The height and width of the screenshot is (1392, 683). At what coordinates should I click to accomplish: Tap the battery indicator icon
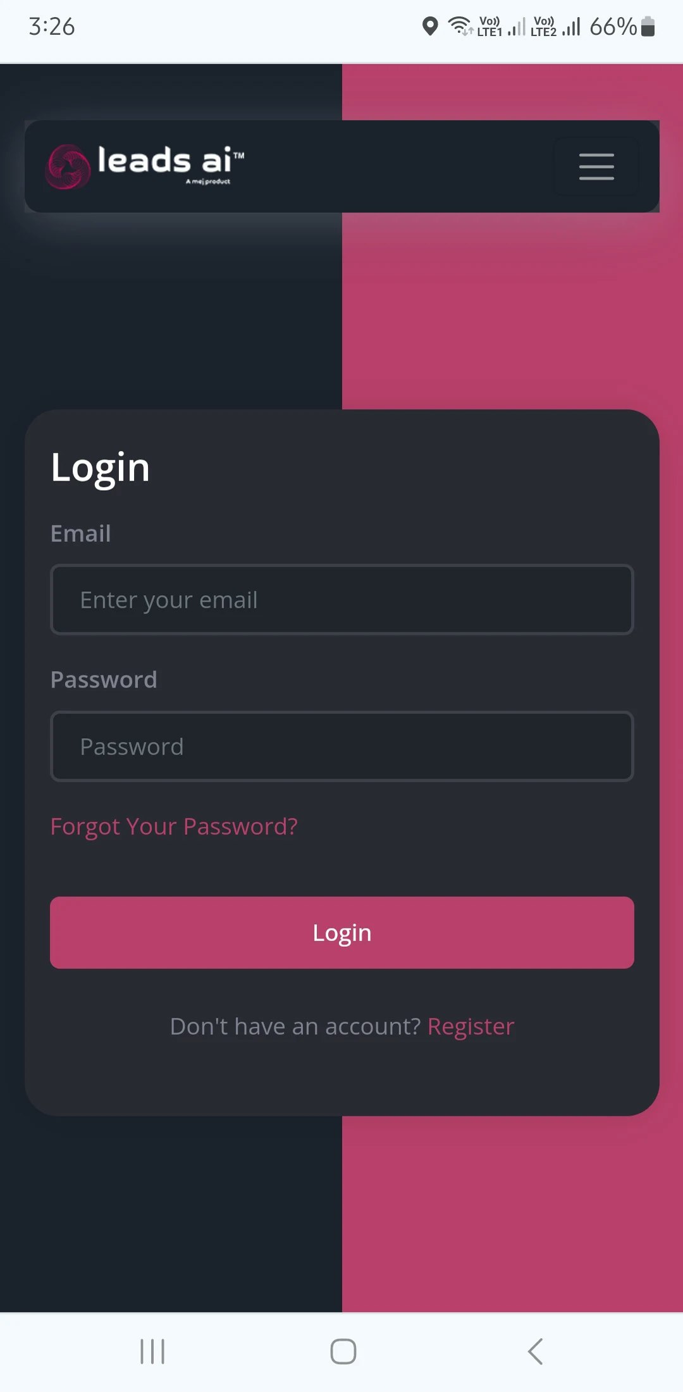[x=648, y=27]
